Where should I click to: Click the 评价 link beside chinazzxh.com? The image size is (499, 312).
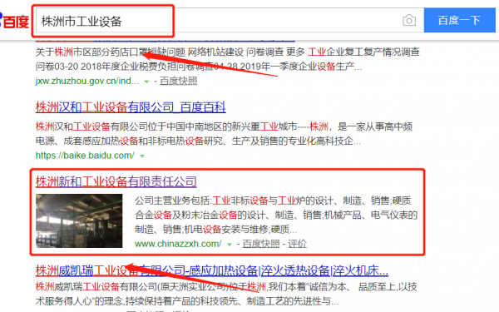point(297,244)
